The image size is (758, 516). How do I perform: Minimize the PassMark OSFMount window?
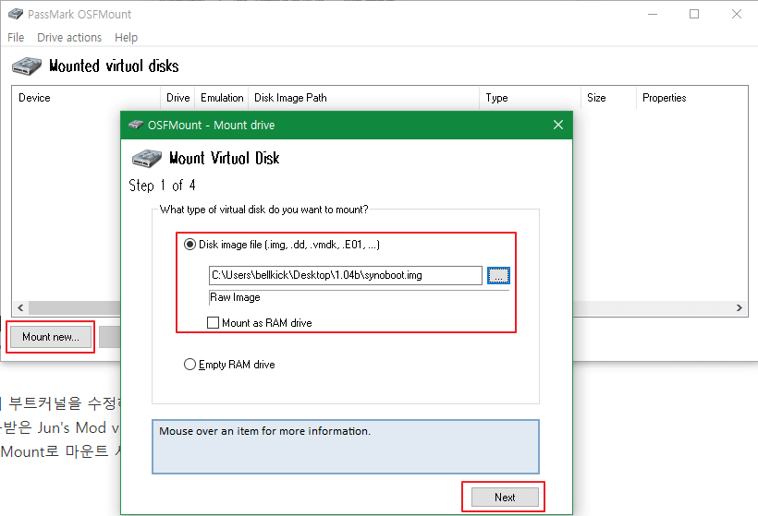pyautogui.click(x=653, y=14)
